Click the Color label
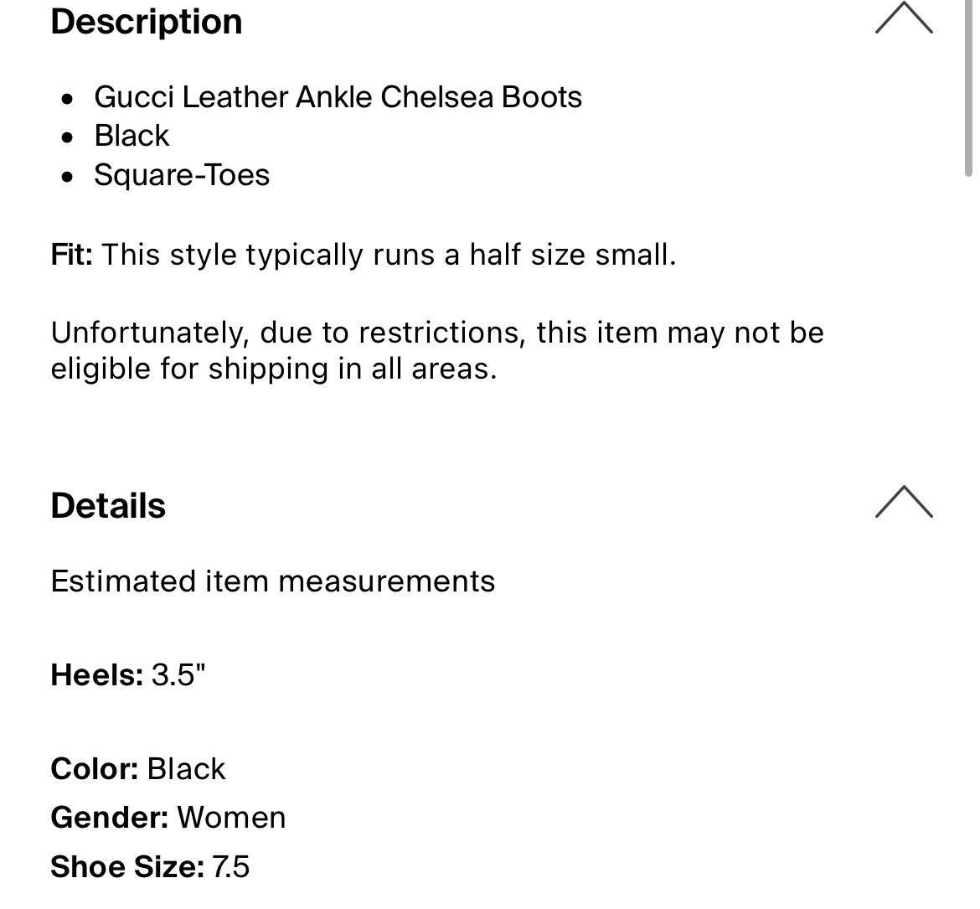The height and width of the screenshot is (909, 980). (x=95, y=769)
